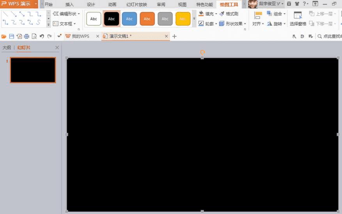342x214 pixels.
Task: Select the curved arrow connector shape
Action: (22, 22)
